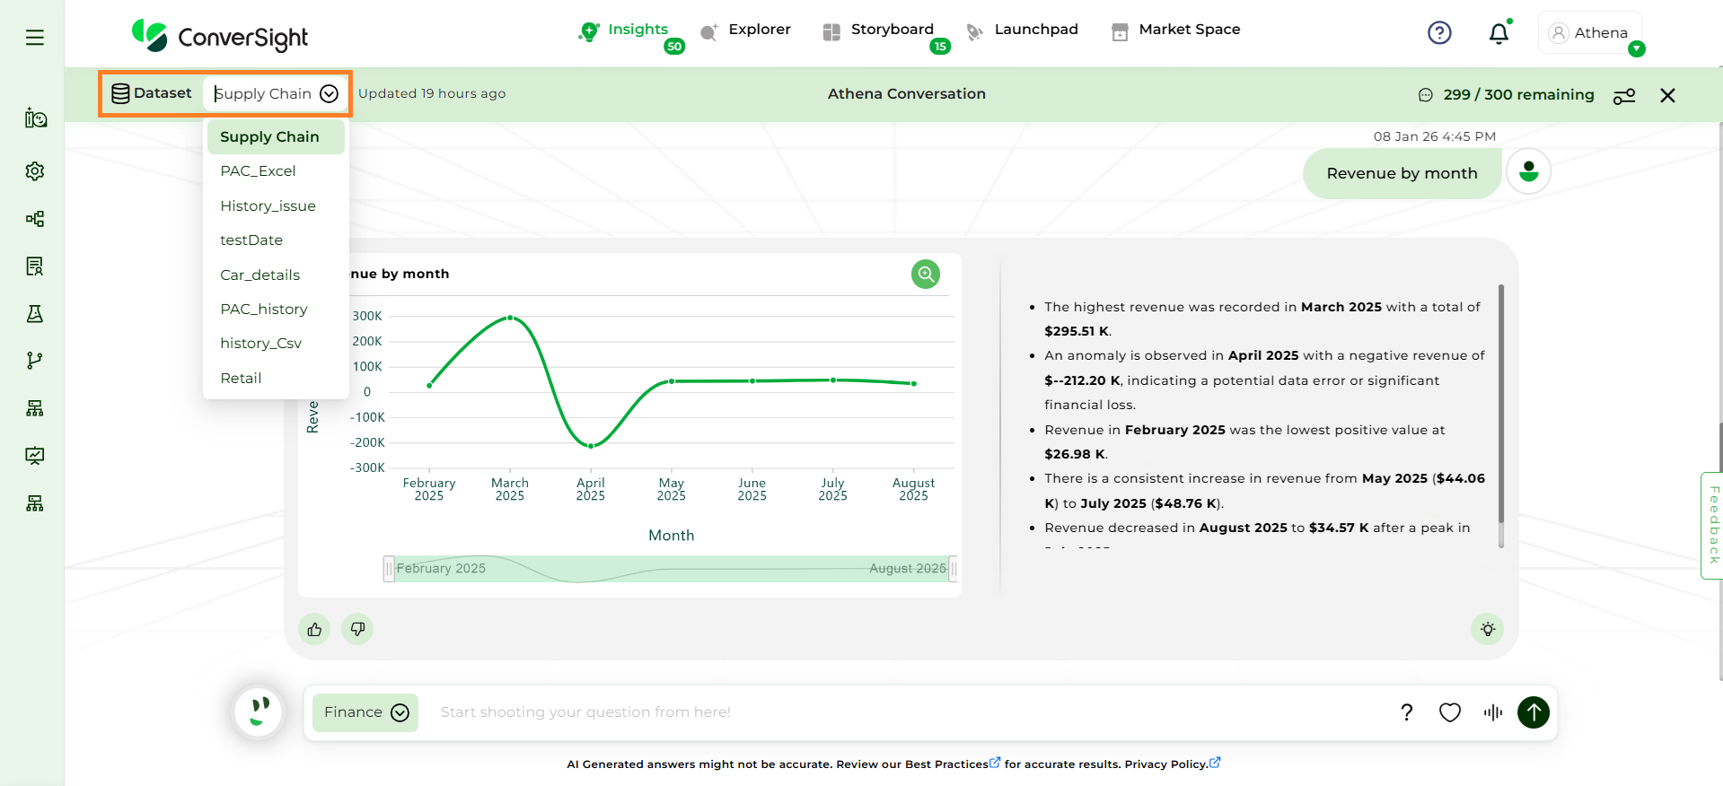Click the lightbulb suggestions icon
Viewport: 1723px width, 786px height.
(x=1487, y=630)
